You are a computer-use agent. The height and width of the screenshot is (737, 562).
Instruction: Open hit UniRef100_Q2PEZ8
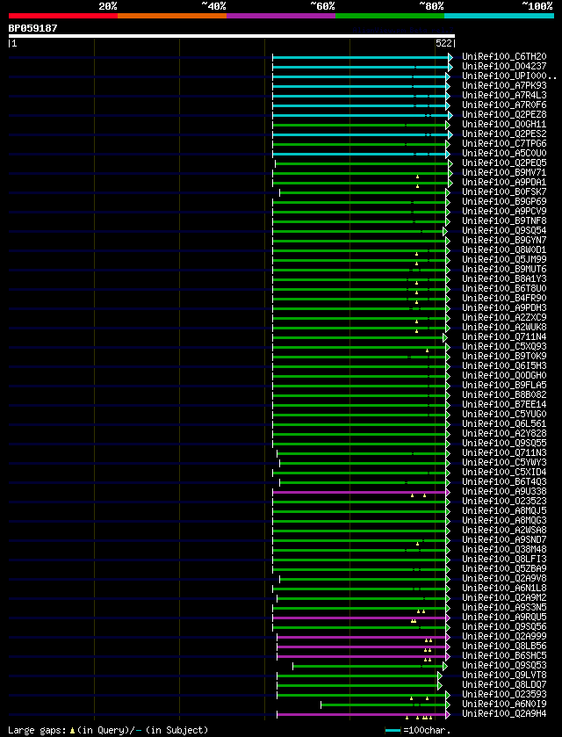504,115
